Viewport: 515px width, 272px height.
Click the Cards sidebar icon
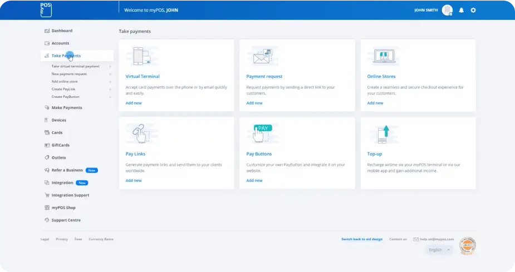pos(47,132)
